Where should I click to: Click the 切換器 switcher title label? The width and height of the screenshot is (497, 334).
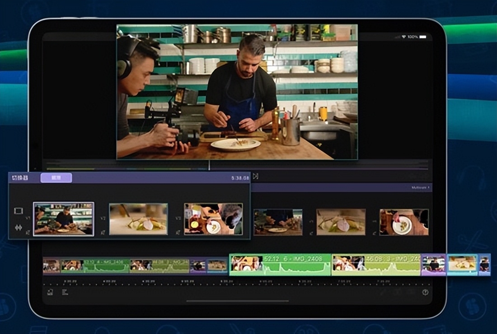(20, 178)
